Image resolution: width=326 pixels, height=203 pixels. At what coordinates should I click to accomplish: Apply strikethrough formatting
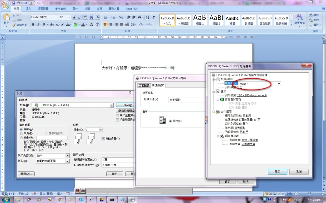click(x=52, y=24)
